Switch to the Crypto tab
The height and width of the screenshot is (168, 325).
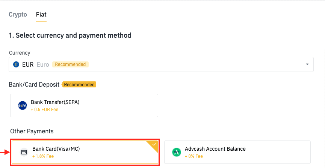pos(18,15)
